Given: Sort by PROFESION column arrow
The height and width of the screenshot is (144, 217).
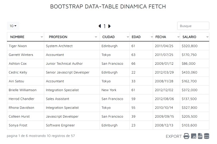Looking at the screenshot, I should tap(96, 37).
